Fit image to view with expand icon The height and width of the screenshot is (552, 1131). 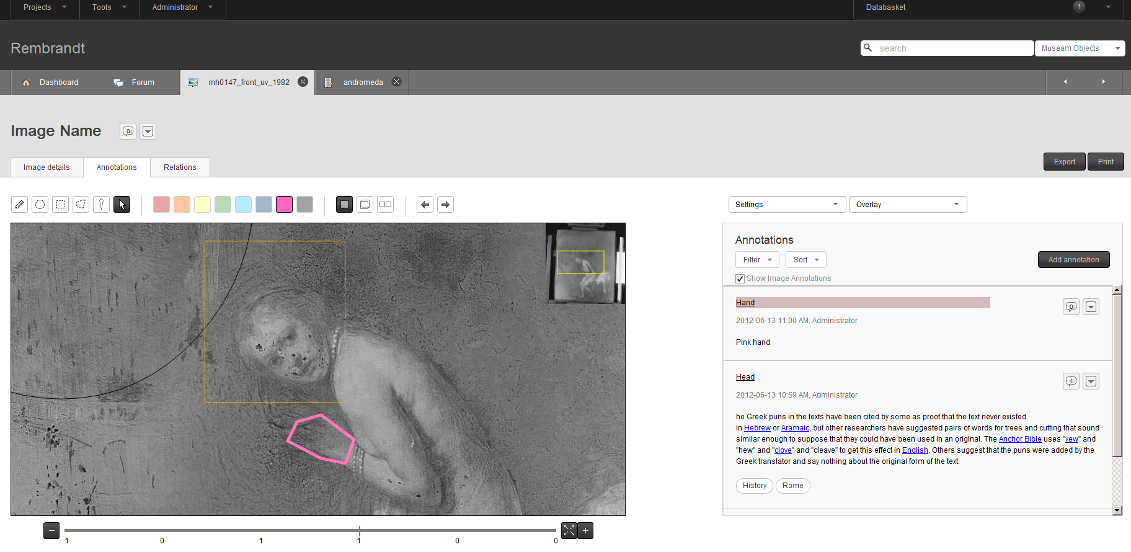pos(569,530)
